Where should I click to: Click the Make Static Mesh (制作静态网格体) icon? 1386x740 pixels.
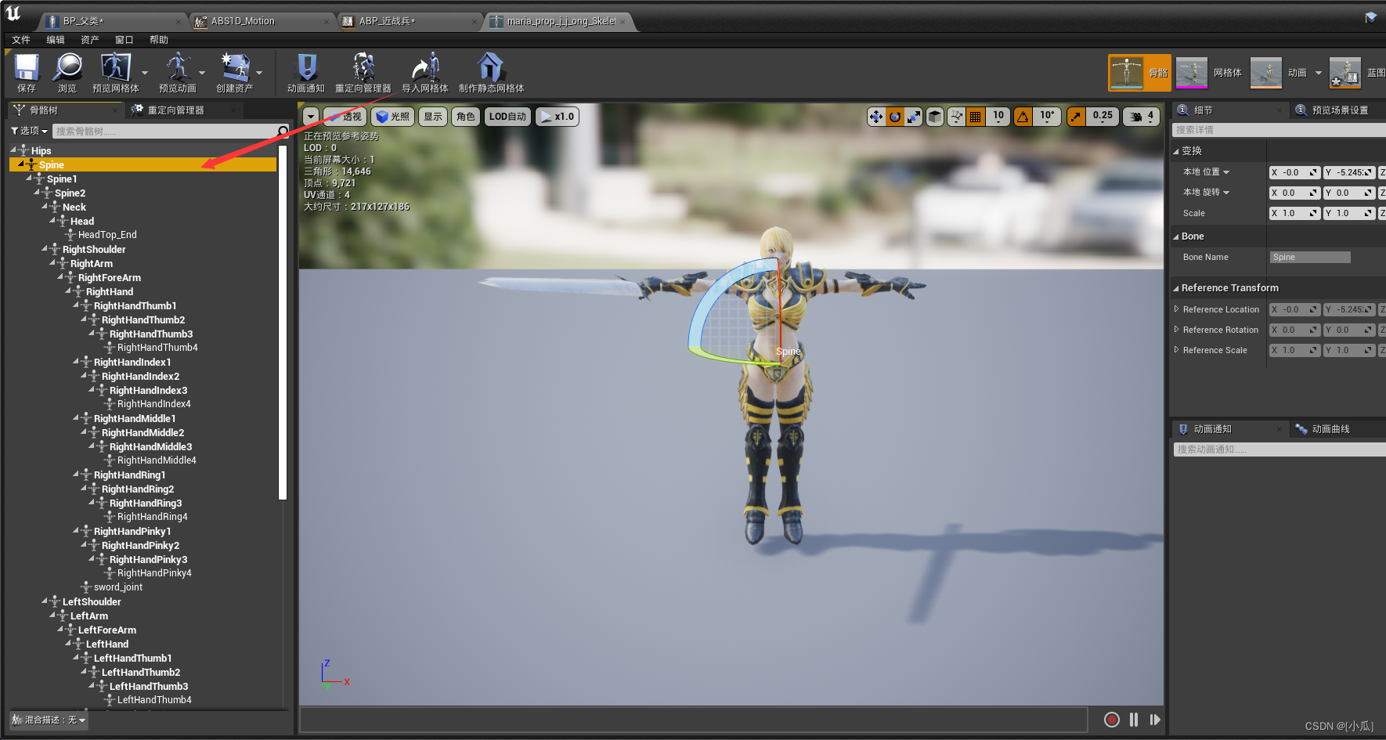[491, 73]
